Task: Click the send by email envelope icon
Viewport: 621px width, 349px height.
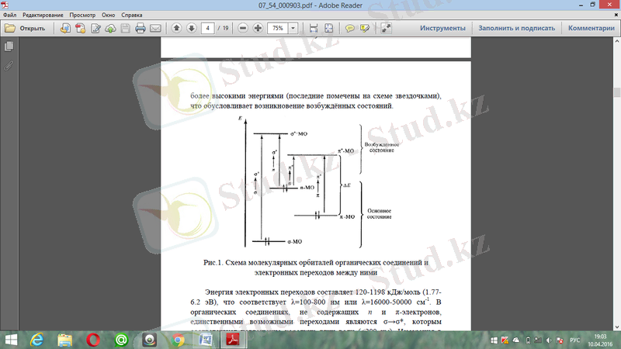Action: (155, 29)
